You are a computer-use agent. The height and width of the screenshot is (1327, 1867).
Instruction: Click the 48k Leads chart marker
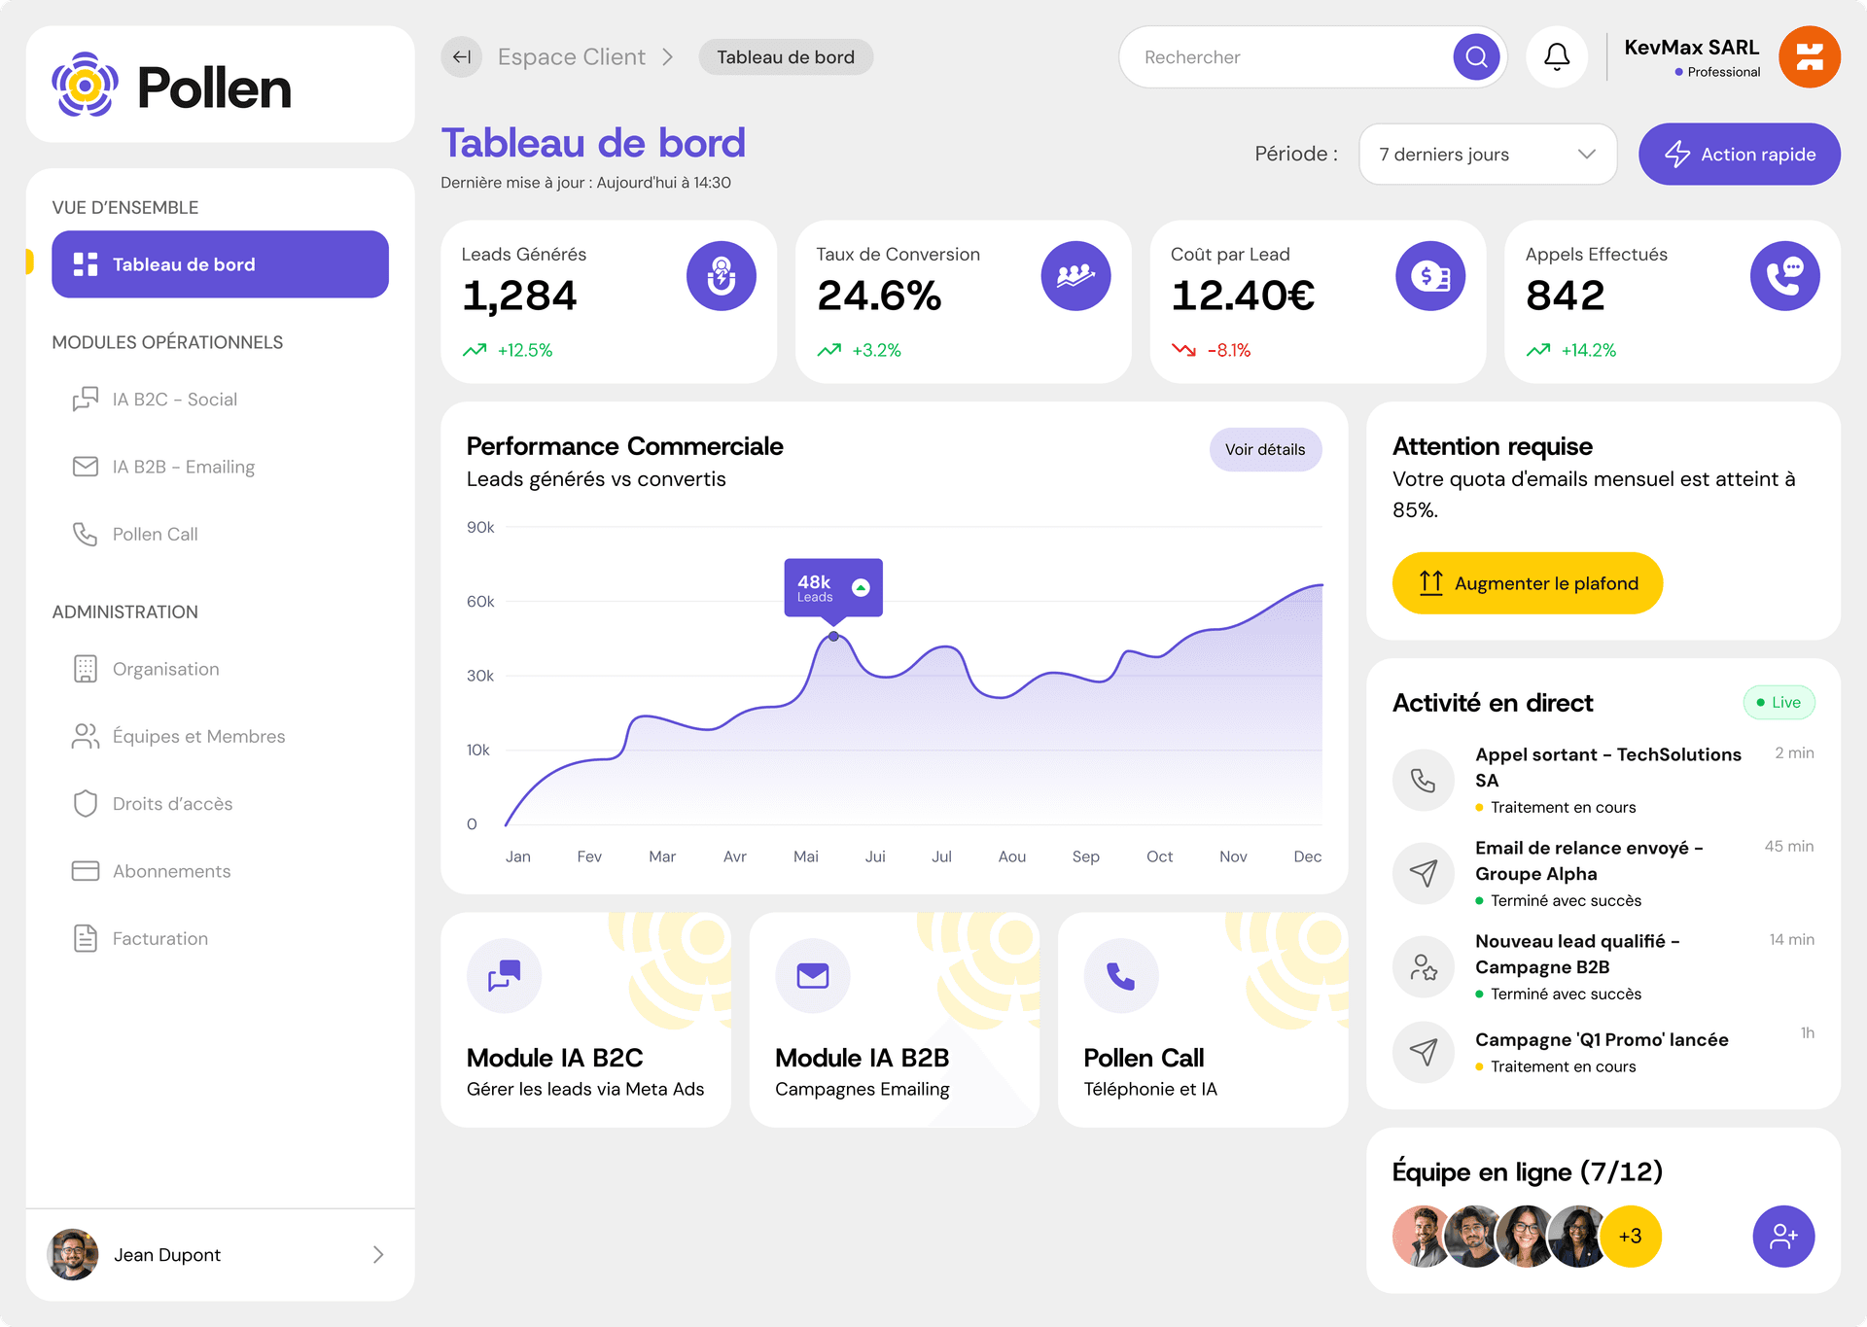pos(832,587)
